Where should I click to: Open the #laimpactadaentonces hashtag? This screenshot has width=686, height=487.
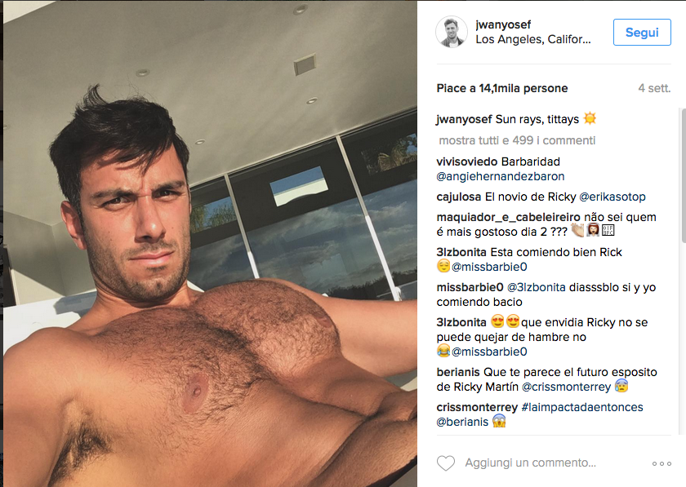click(x=581, y=407)
